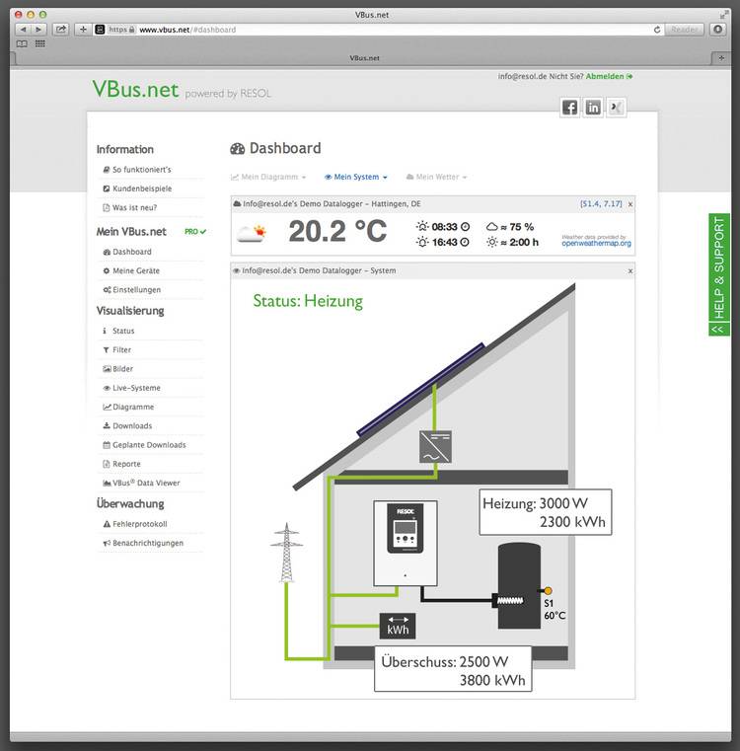This screenshot has width=740, height=751.
Task: Click the RESOL controller device image
Action: (x=405, y=543)
